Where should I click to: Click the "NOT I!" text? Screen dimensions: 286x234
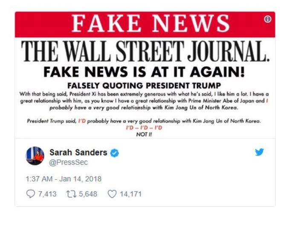[x=144, y=134]
